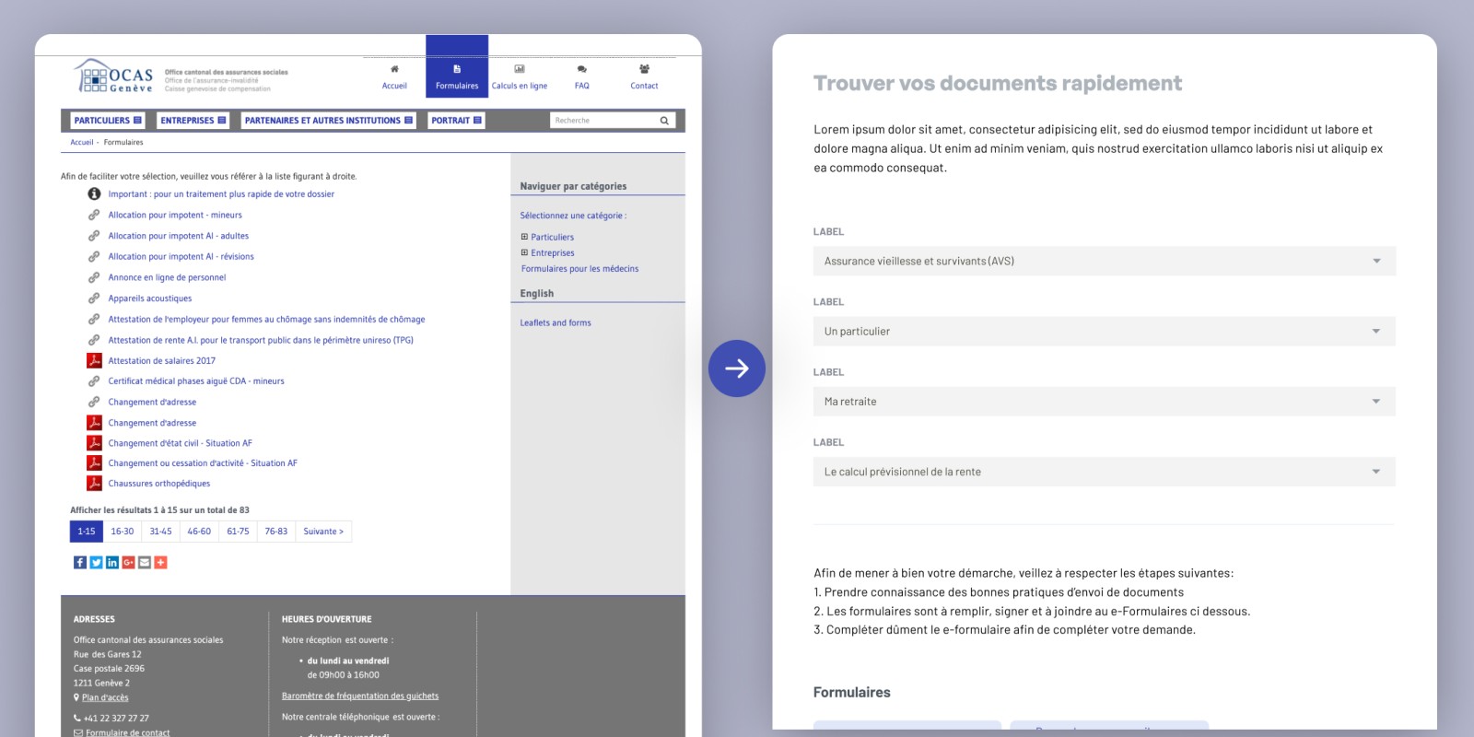Screen dimensions: 1474x737
Task: Go to Accueil breadcrumb link
Action: click(82, 143)
